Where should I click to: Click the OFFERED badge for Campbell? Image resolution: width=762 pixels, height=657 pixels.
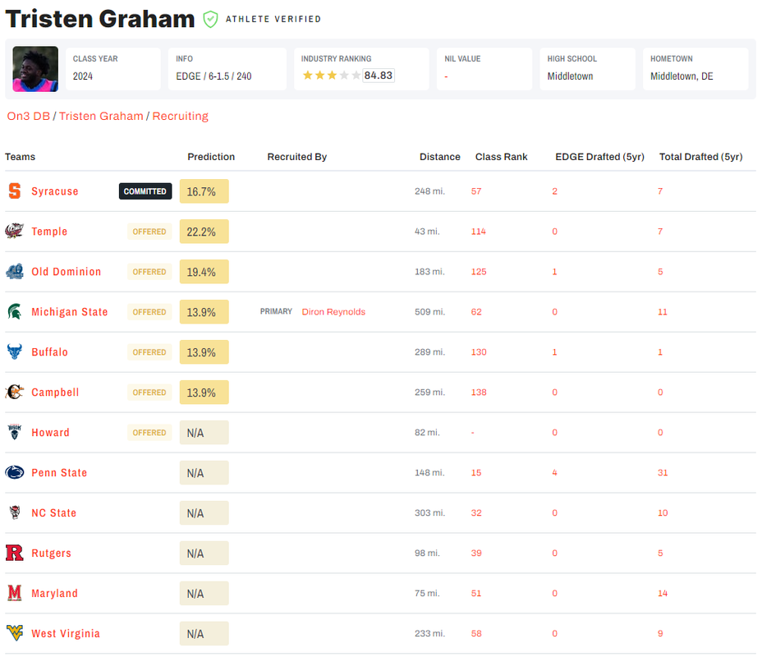149,393
